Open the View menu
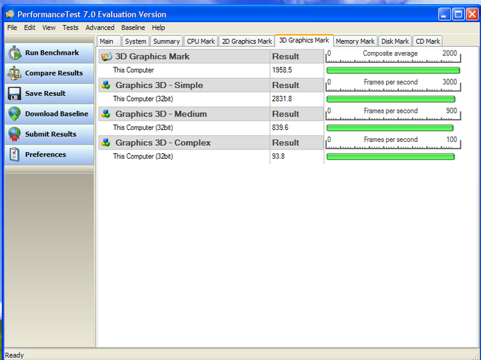481x360 pixels. [x=49, y=27]
